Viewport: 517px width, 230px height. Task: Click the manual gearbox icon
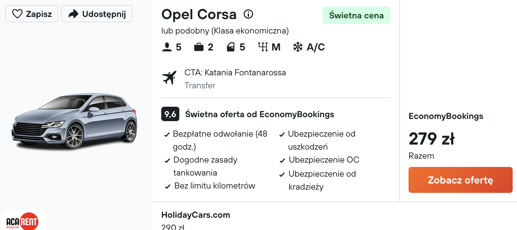[263, 47]
